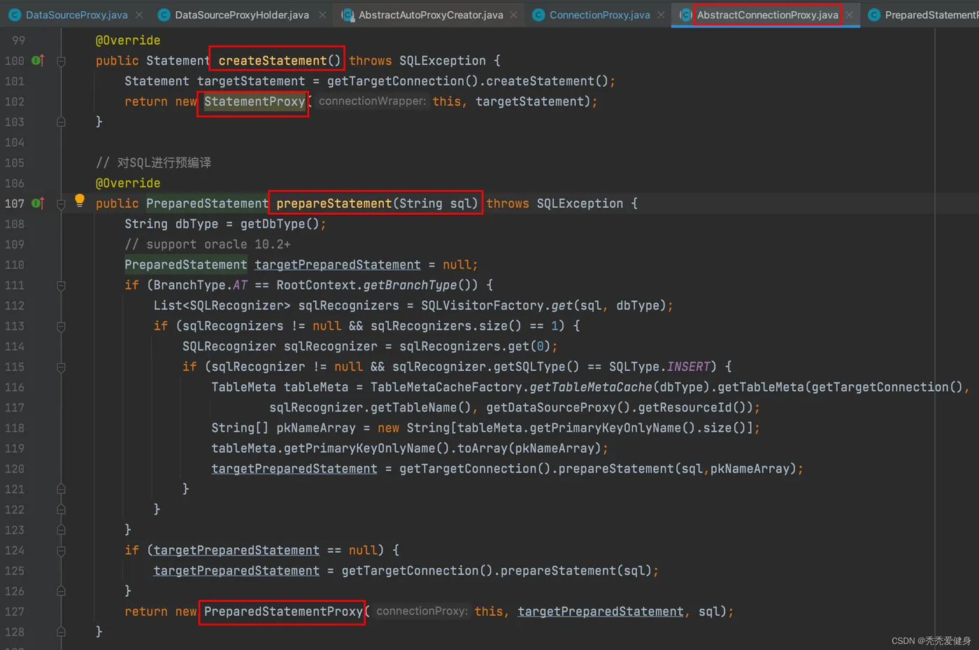Fold the BranchType.AT if block at line 111
The width and height of the screenshot is (979, 650).
click(61, 285)
